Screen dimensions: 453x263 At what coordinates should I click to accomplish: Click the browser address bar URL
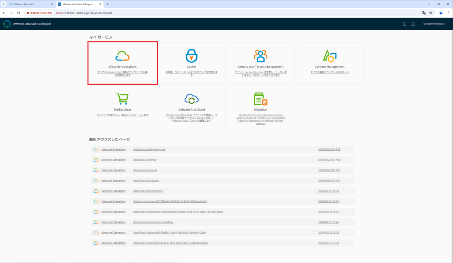tap(84, 13)
